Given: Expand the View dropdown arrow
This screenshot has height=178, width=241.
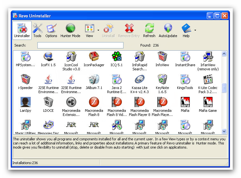Looking at the screenshot, I should [98, 30].
